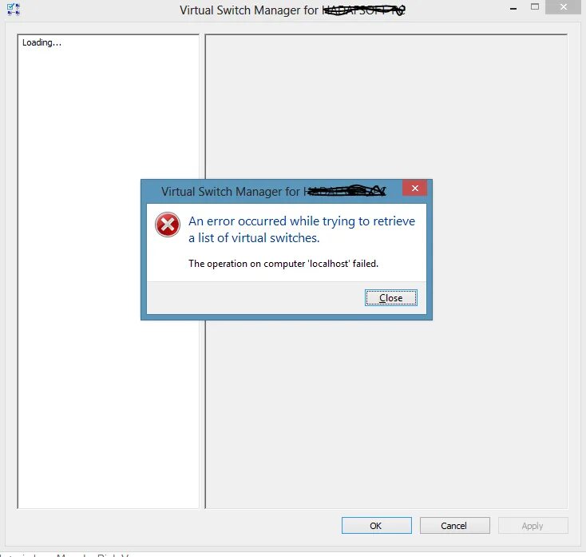Click the OK button in Virtual Switch Manager
Image resolution: width=586 pixels, height=557 pixels.
pyautogui.click(x=377, y=526)
